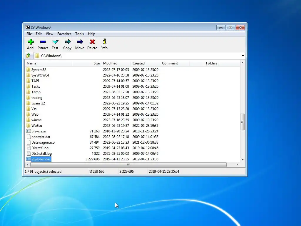Click the Datawagon.ico file icon
Image resolution: width=301 pixels, height=226 pixels.
[x=29, y=142]
